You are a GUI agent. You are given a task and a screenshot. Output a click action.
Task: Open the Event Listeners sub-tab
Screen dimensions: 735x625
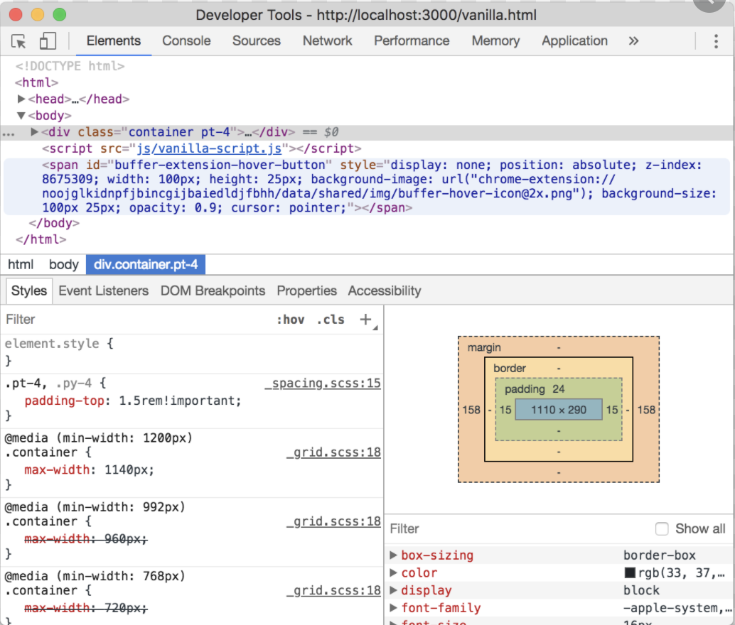pyautogui.click(x=104, y=290)
